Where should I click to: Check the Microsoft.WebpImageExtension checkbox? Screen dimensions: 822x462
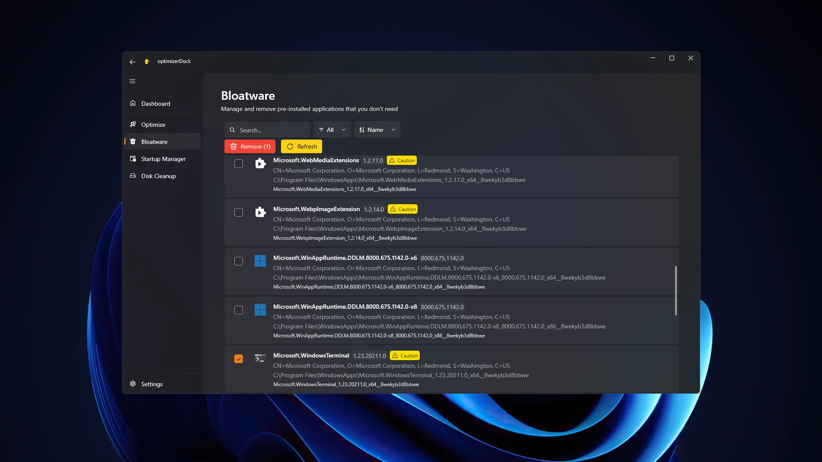(239, 212)
